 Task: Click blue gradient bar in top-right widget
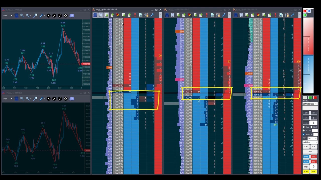tap(308, 74)
